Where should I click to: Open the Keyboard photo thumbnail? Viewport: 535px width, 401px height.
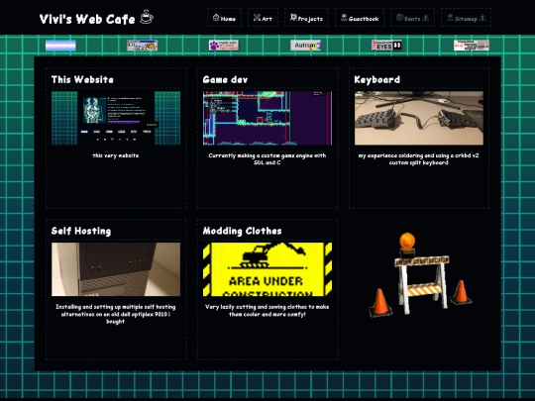click(419, 118)
